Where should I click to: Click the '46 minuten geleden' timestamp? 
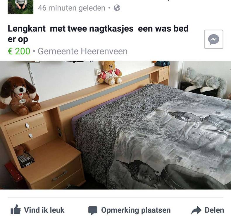[71, 8]
